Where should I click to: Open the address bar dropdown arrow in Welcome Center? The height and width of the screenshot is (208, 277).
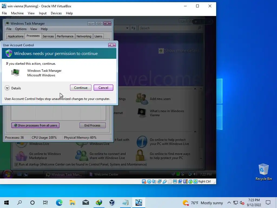click(x=127, y=28)
